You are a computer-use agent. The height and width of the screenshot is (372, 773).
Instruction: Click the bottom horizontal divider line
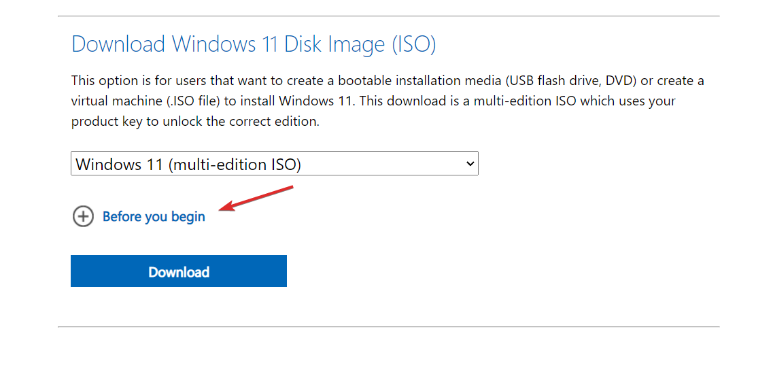pyautogui.click(x=388, y=326)
